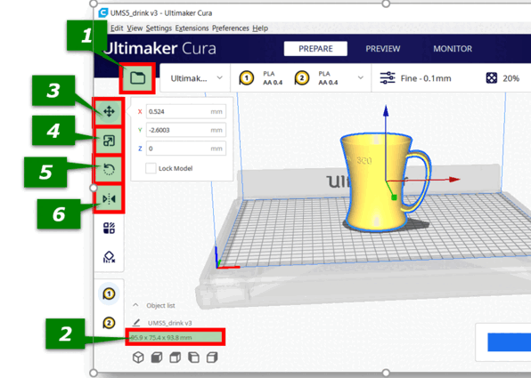
Task: Click extruder 1 PLA AA 0.4 icon
Action: click(246, 78)
